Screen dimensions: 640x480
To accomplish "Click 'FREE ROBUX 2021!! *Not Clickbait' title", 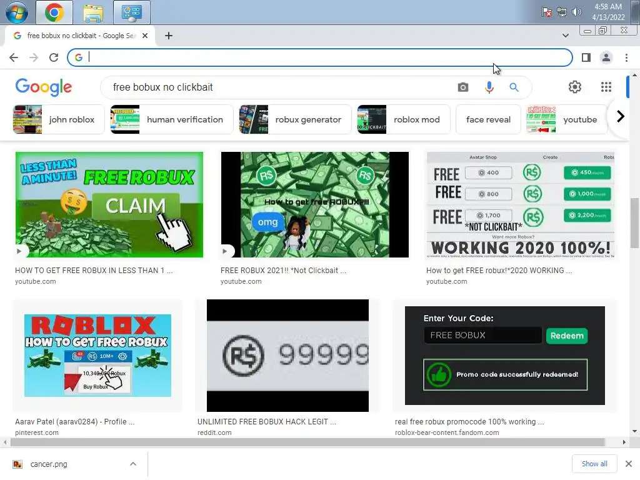I will (x=283, y=270).
